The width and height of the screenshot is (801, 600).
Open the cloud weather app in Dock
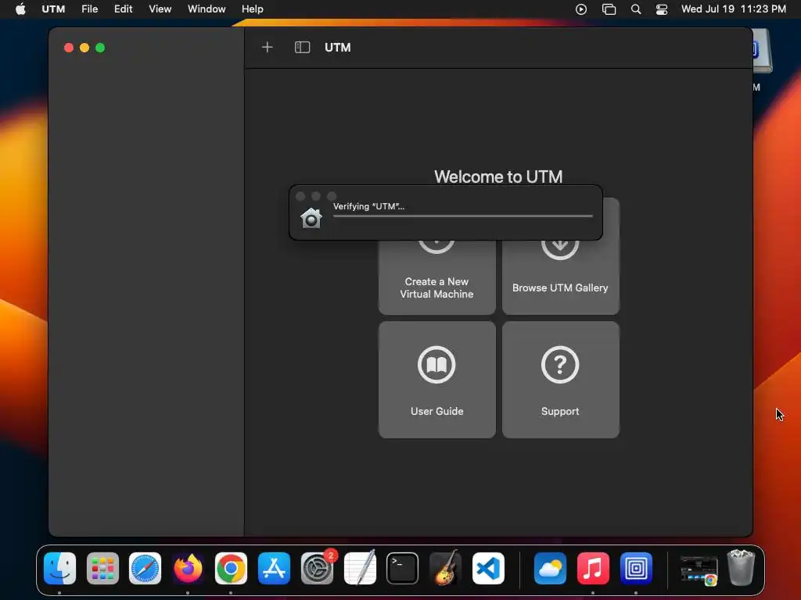pyautogui.click(x=550, y=568)
